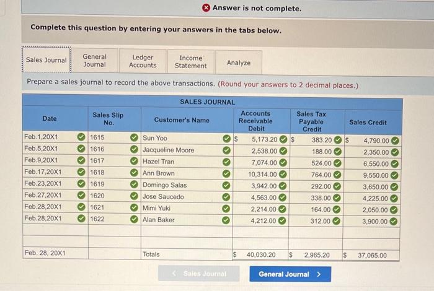Select the Feb.5,20X1 date cell
Viewport: 434px width, 291px height.
pyautogui.click(x=55, y=149)
